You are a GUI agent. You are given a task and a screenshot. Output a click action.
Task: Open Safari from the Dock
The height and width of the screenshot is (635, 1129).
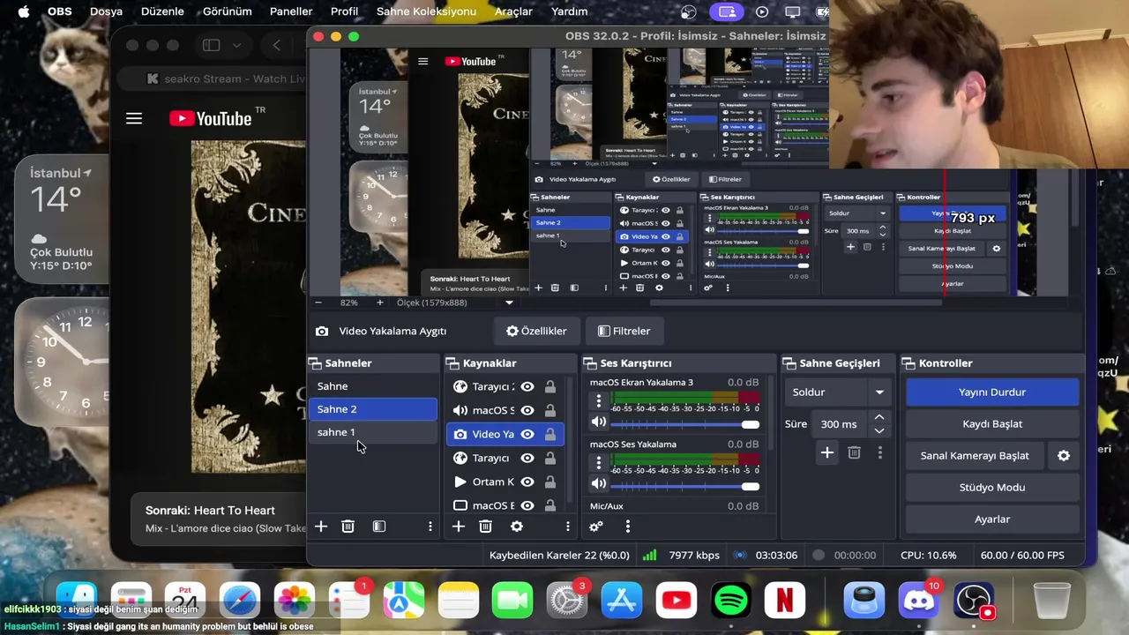tap(240, 601)
